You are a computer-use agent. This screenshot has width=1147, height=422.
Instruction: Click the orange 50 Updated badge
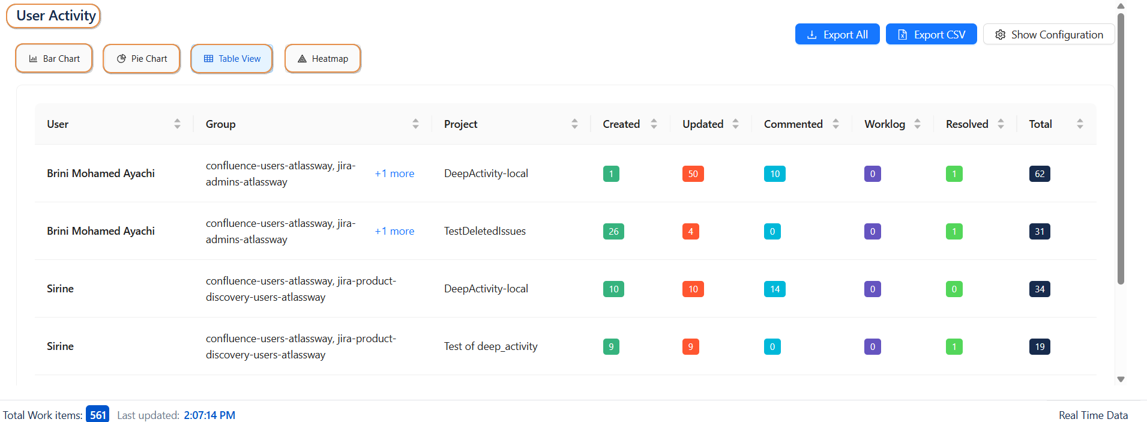[x=693, y=174]
